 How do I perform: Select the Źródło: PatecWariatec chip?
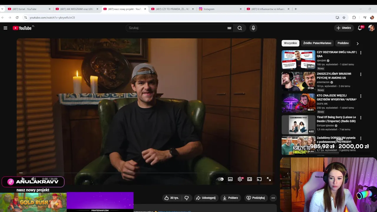pyautogui.click(x=317, y=43)
